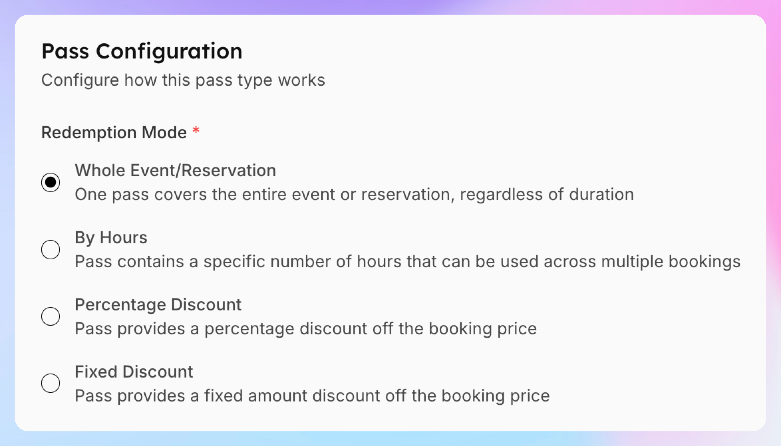The image size is (781, 446).
Task: Click the Whole Event/Reservation label text
Action: pyautogui.click(x=175, y=170)
